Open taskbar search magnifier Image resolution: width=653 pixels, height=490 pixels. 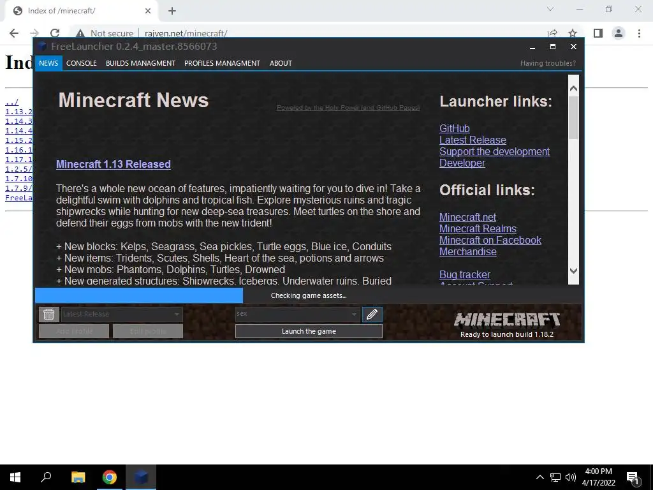46,477
